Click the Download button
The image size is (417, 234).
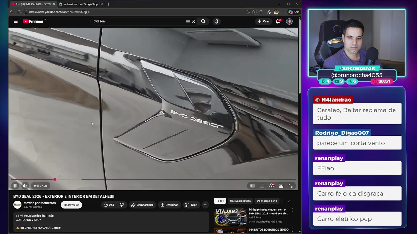169,205
